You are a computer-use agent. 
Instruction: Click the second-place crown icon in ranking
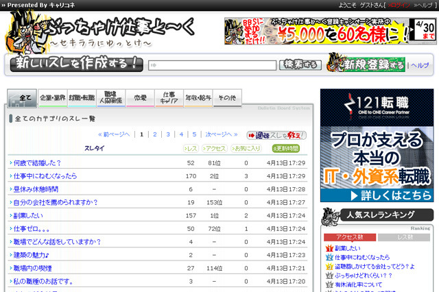(329, 257)
